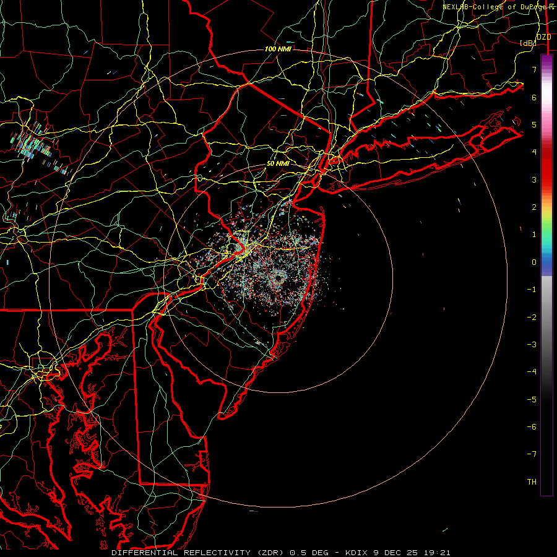Image resolution: width=557 pixels, height=557 pixels.
Task: Click the -1 value on color scale
Action: pos(532,290)
